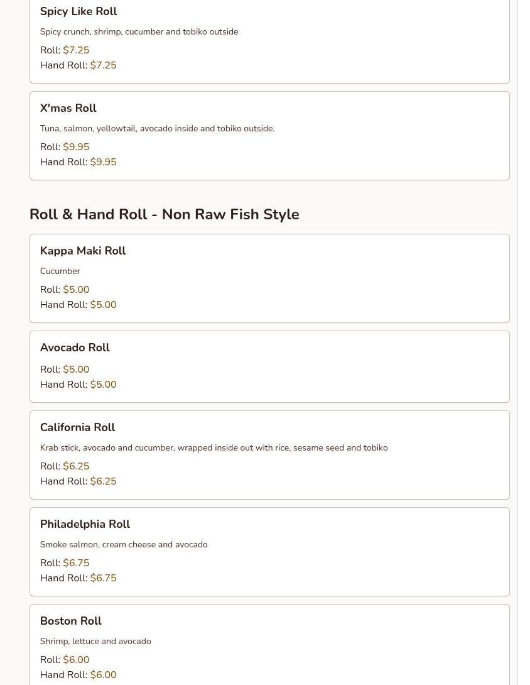Click Spicy Like Roll's $7.25 roll price
This screenshot has height=685, width=530.
[76, 50]
